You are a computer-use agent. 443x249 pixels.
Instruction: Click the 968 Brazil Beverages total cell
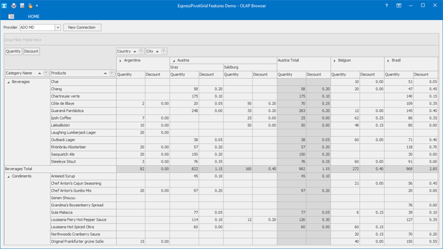399,169
